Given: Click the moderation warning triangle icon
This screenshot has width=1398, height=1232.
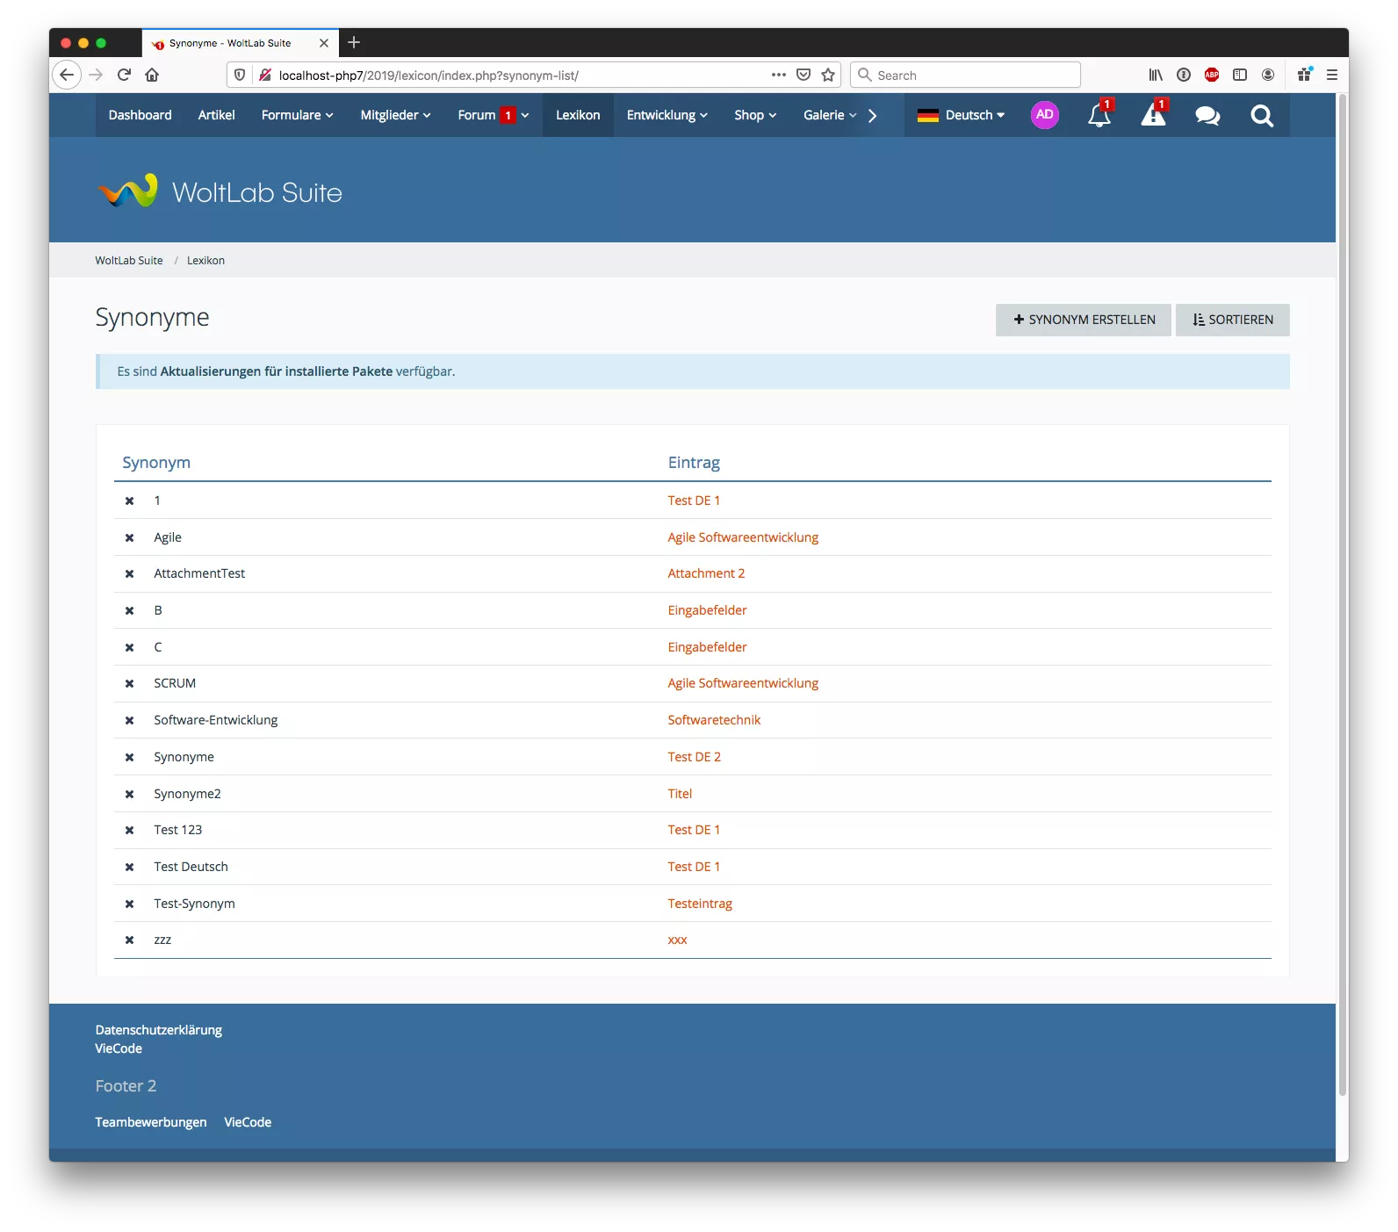Looking at the screenshot, I should pos(1153,116).
